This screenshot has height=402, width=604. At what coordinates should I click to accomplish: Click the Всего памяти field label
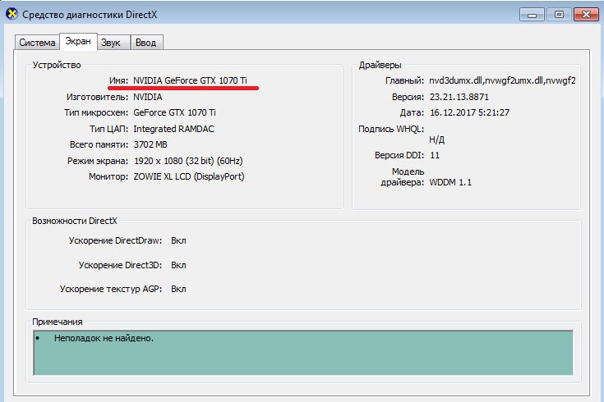coord(99,144)
